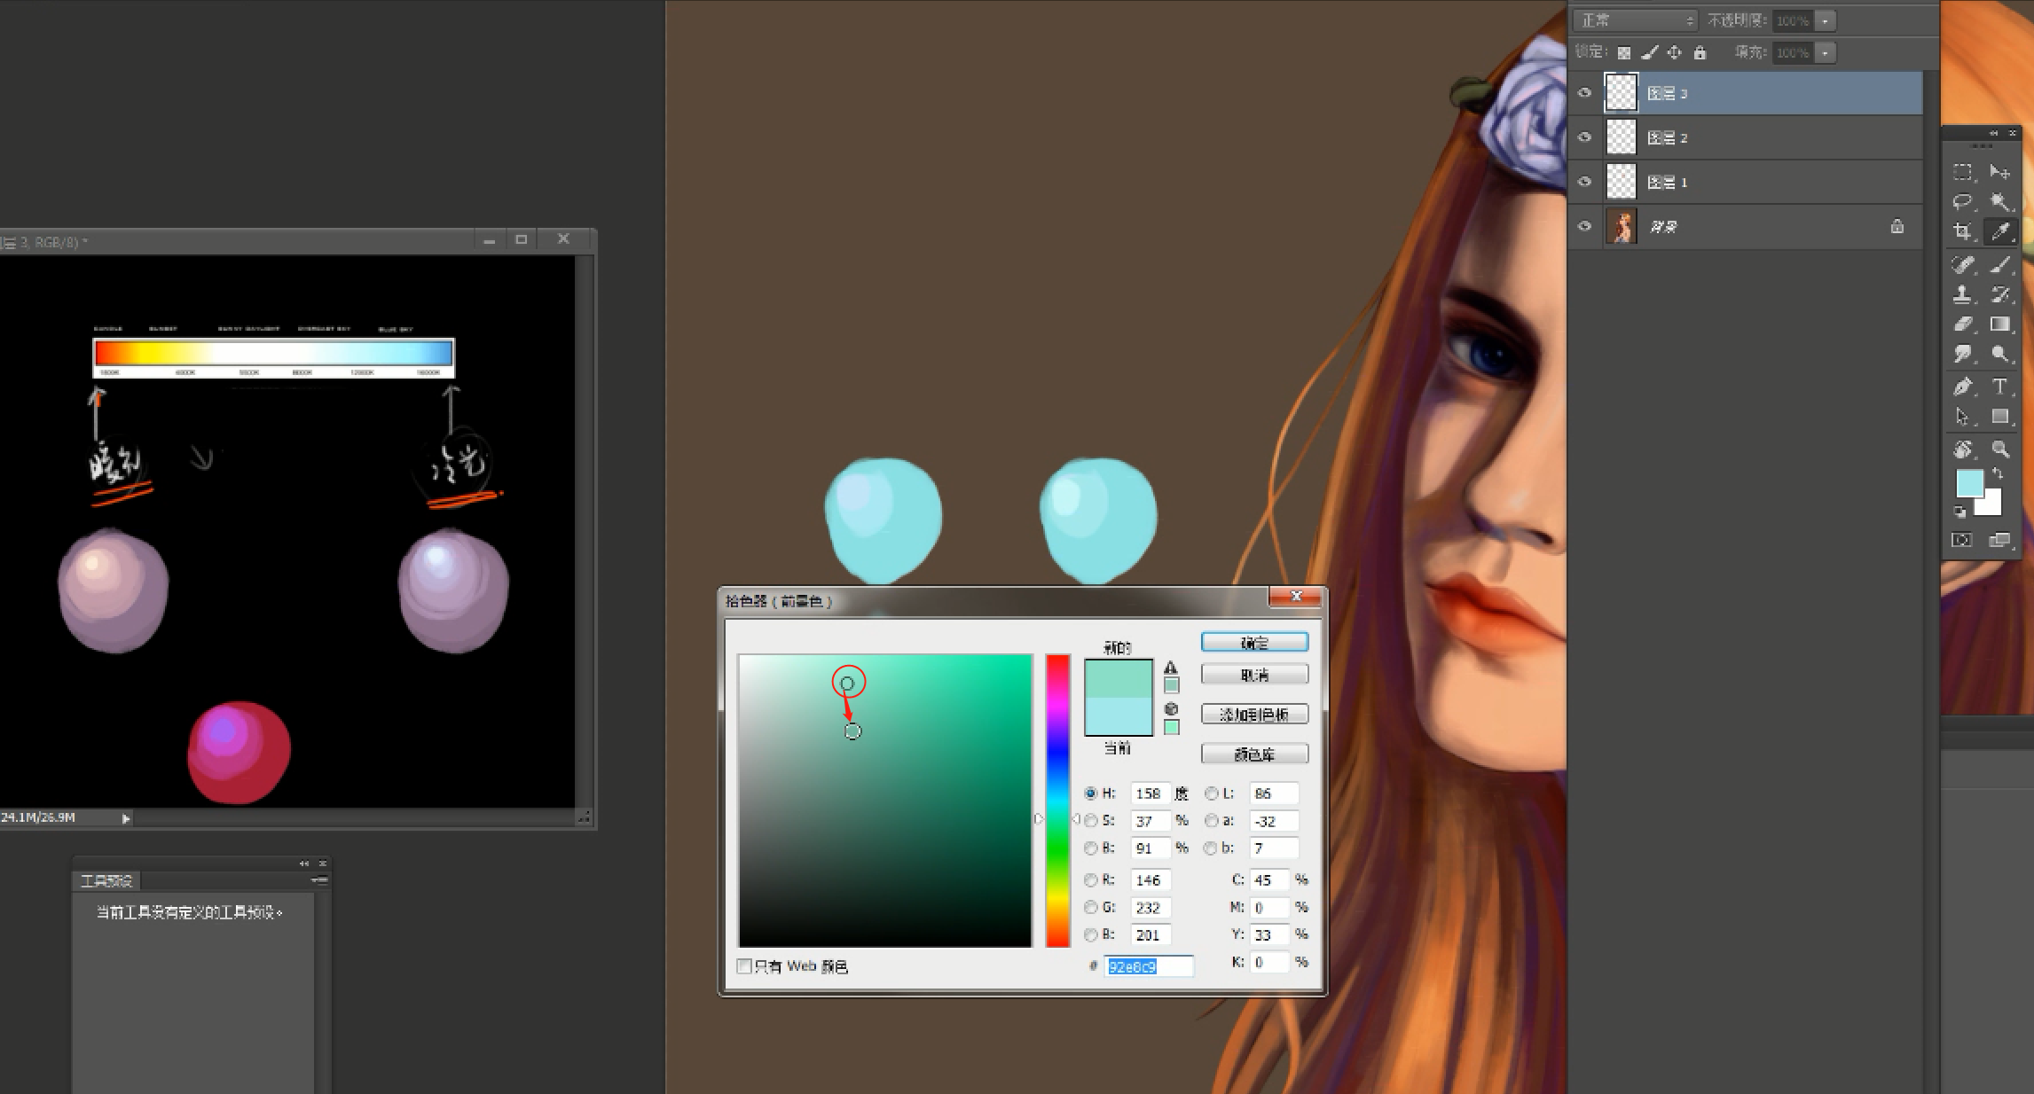Select the Magic Wand tool

pyautogui.click(x=1999, y=202)
